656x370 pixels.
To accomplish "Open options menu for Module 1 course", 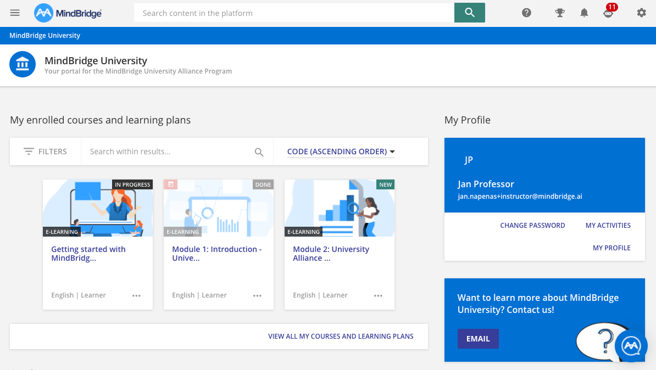I will coord(257,295).
